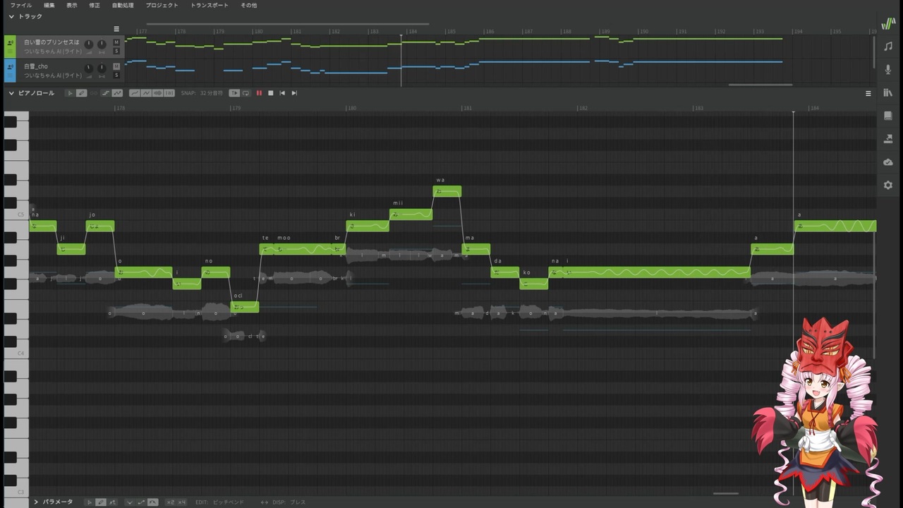The width and height of the screenshot is (903, 508).
Task: Click the volume knob of 白い雪のプリンセスは track
Action: click(x=89, y=44)
